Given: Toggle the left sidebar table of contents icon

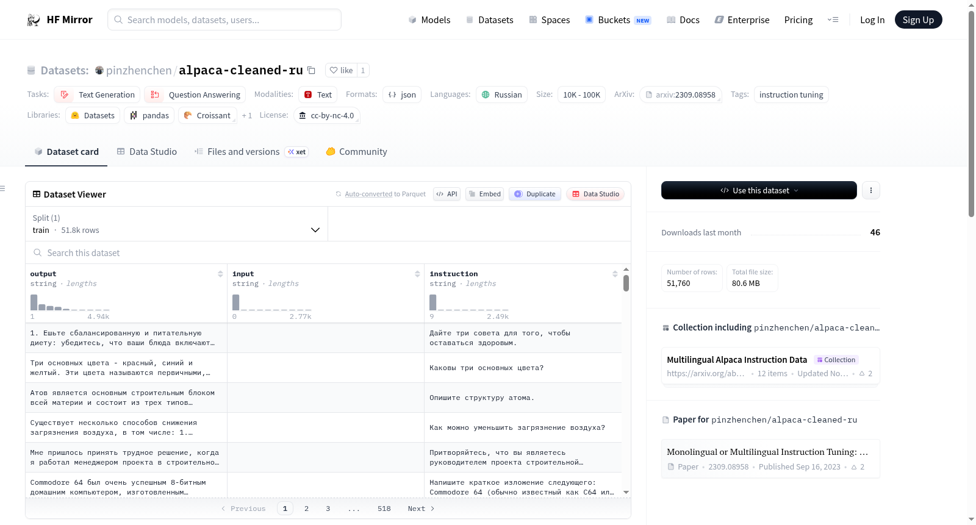Looking at the screenshot, I should click(x=3, y=188).
